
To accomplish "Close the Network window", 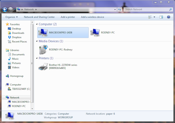I will [x=169, y=2].
